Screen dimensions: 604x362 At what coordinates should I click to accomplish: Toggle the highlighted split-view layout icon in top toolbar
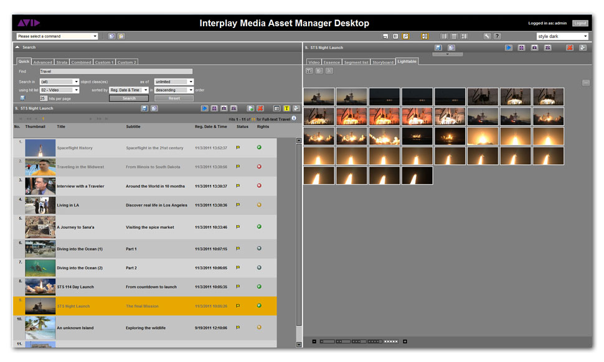tap(425, 36)
